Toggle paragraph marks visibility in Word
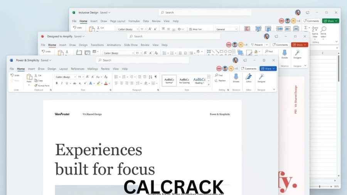 pos(156,77)
